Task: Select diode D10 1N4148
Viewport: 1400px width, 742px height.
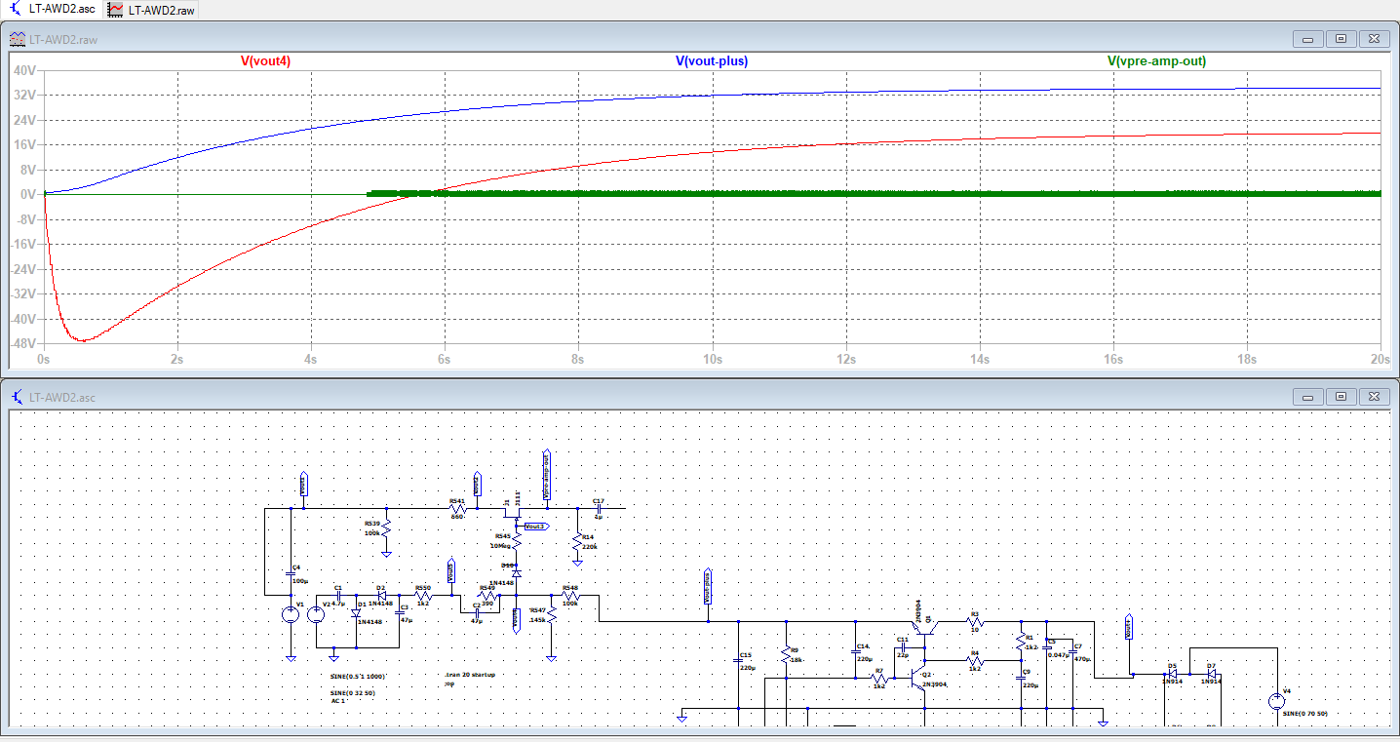Action: (x=517, y=572)
